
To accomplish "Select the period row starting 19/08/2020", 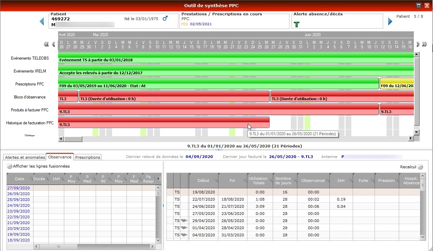I will coord(293,192).
